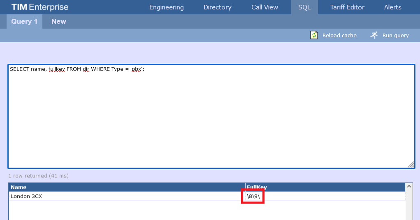Open a New query tab
Viewport: 420px width, 220px height.
[x=58, y=21]
